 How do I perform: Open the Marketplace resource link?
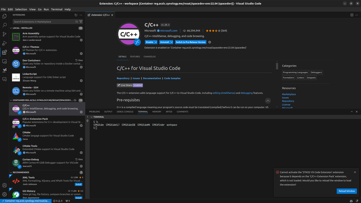click(289, 94)
